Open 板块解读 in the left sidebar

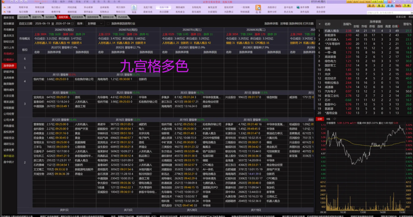pyautogui.click(x=9, y=24)
